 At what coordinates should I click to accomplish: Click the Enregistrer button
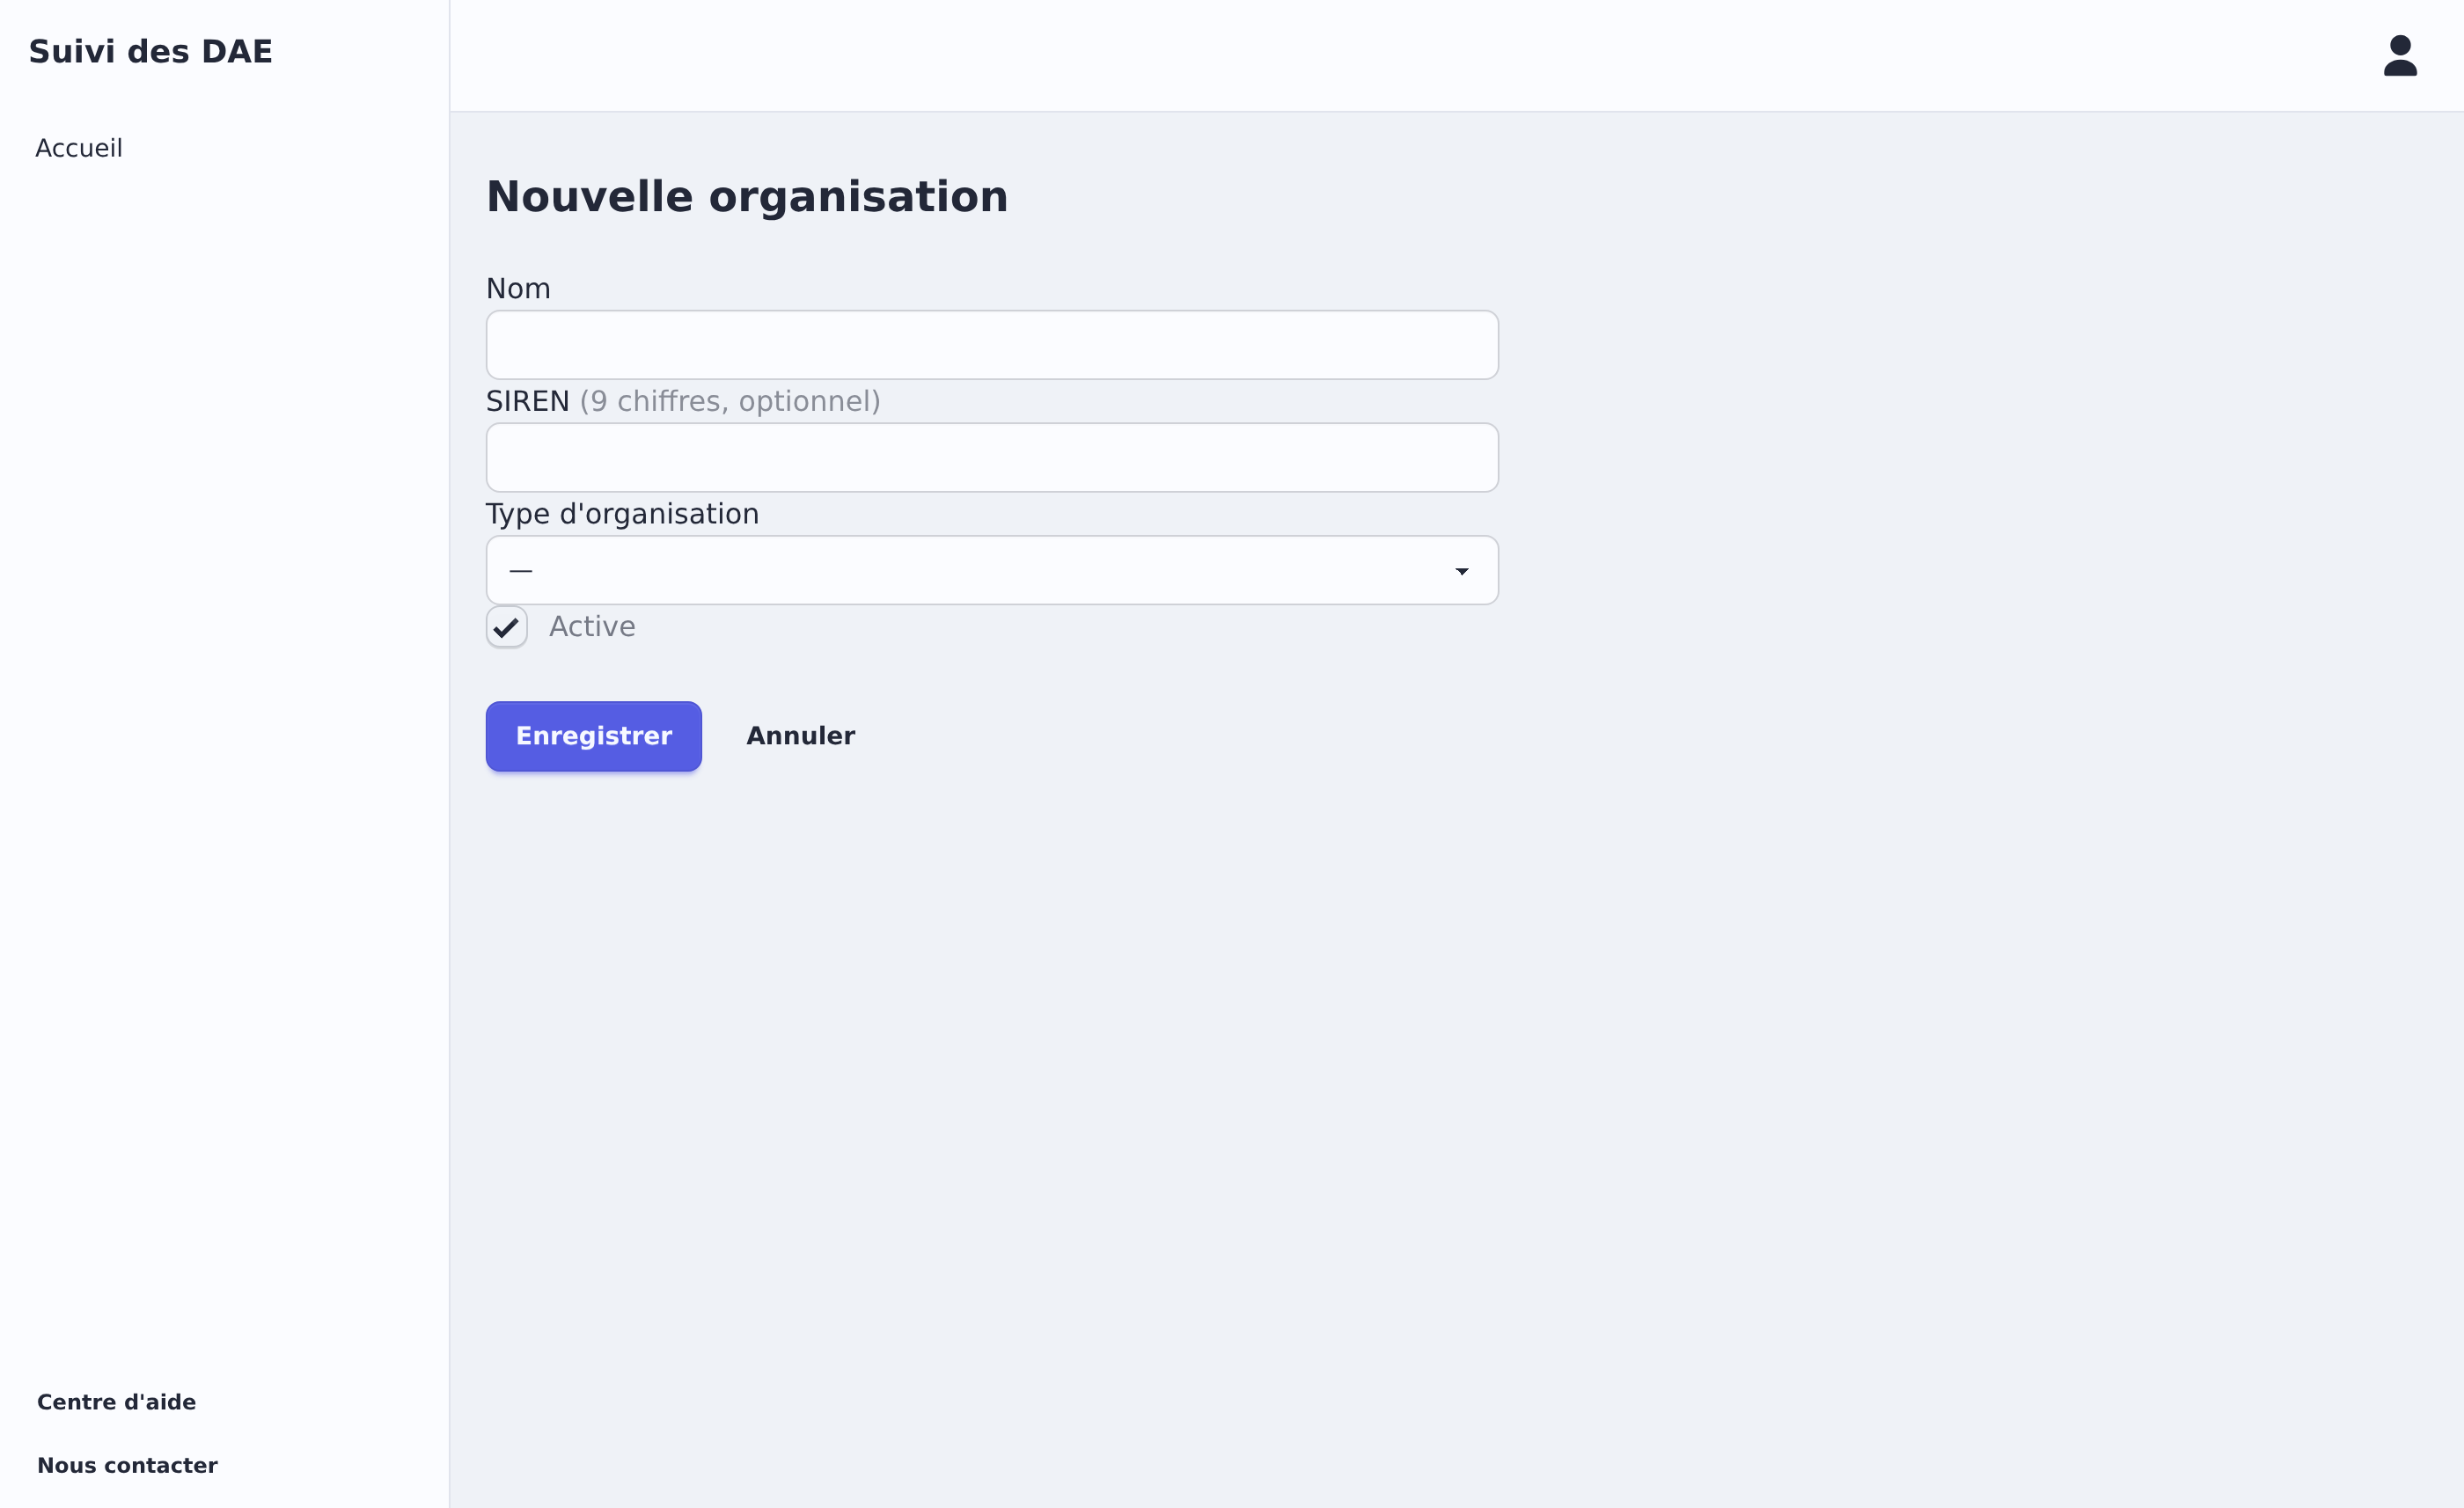593,736
